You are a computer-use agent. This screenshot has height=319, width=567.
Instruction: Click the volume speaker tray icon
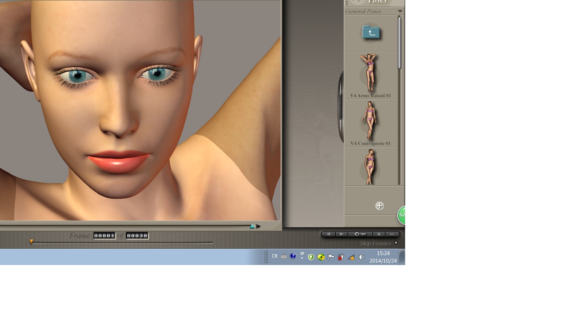pyautogui.click(x=361, y=257)
